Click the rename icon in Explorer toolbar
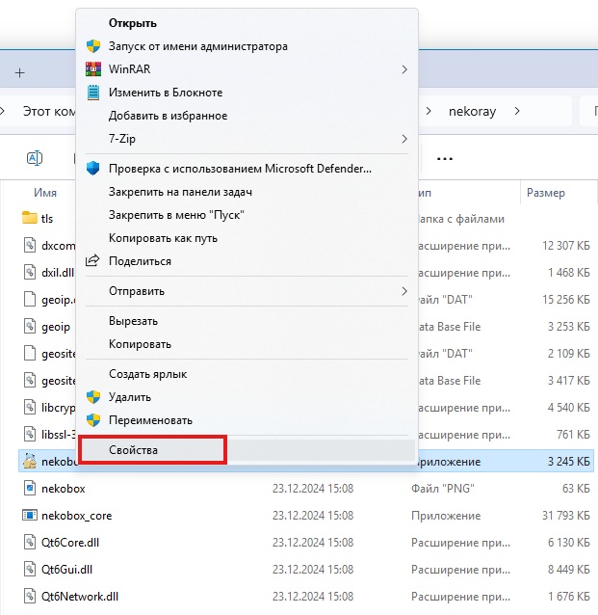This screenshot has width=598, height=615. (x=34, y=158)
